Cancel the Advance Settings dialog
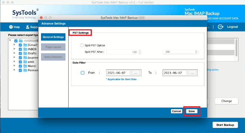 click(x=176, y=111)
